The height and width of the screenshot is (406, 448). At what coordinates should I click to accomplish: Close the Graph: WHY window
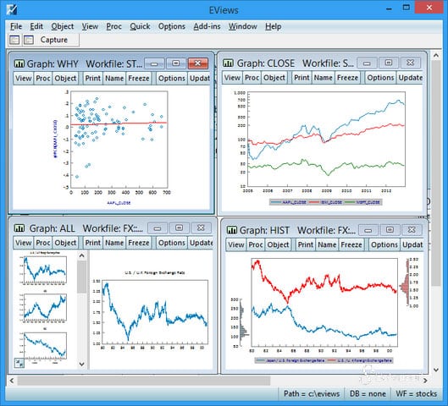197,63
